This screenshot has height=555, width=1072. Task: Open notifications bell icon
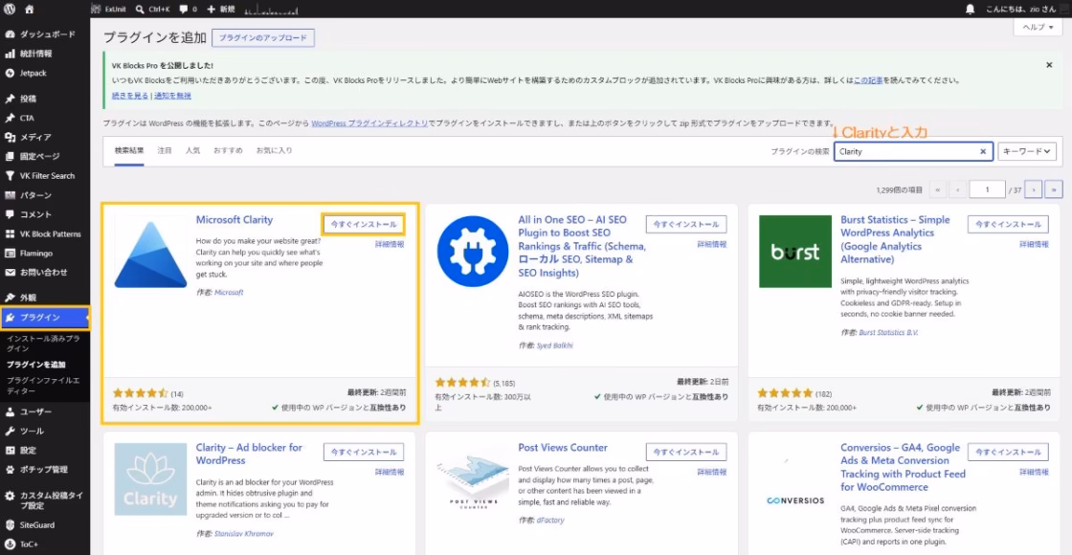point(970,9)
